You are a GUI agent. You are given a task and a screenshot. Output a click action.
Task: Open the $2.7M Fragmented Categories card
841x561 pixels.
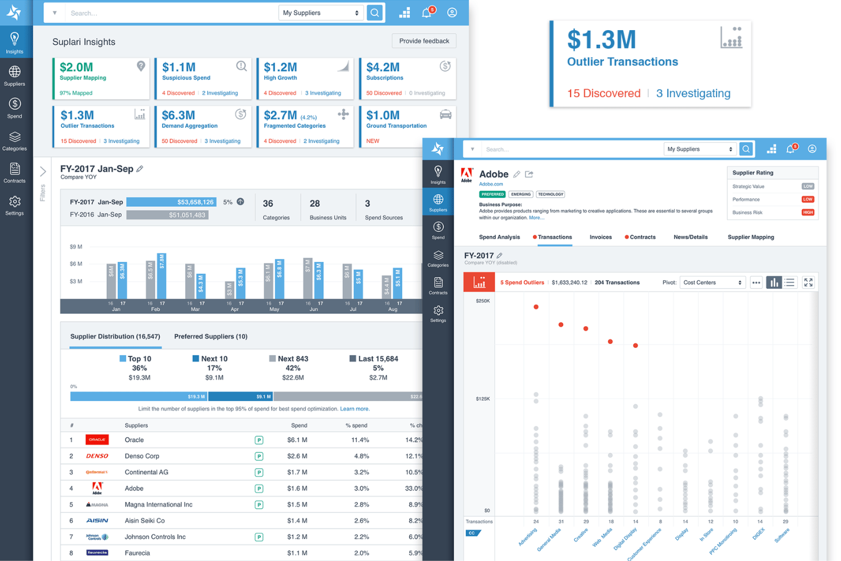[x=305, y=126]
